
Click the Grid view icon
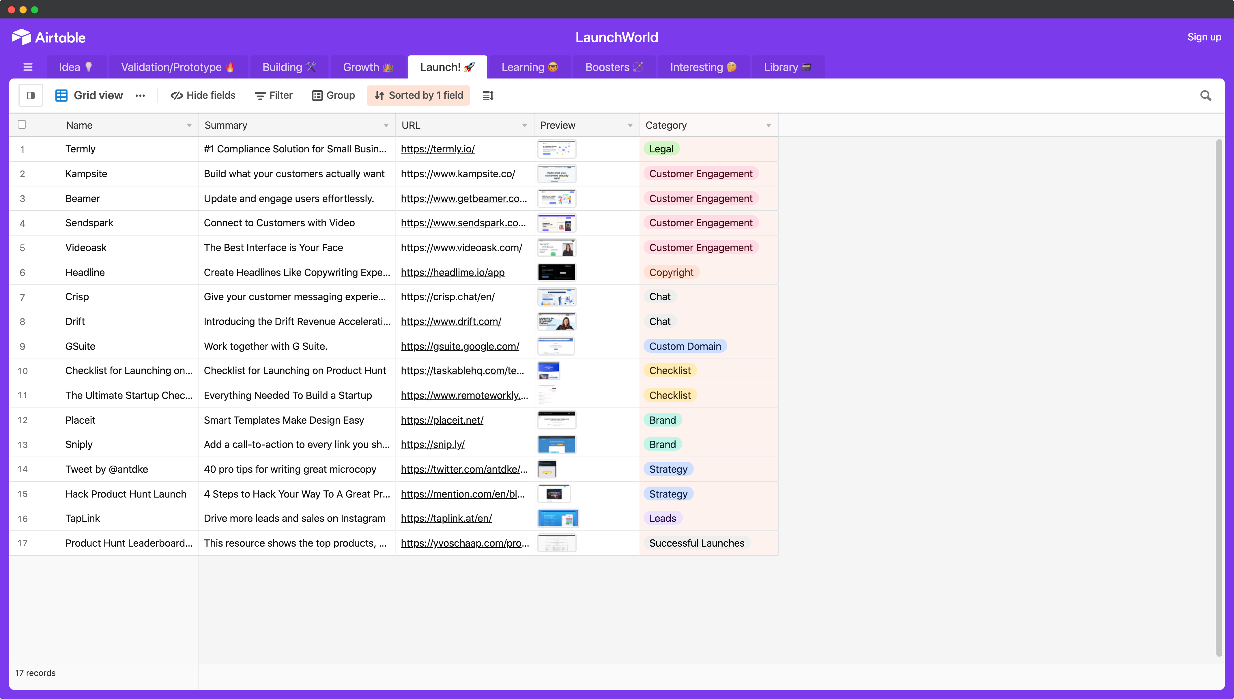(61, 96)
